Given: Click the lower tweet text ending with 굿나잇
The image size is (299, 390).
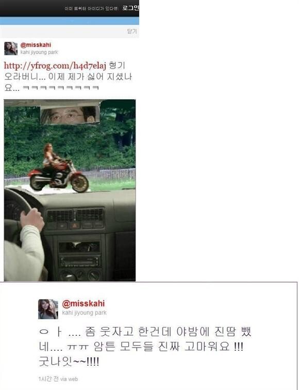Looking at the screenshot, I should point(145,347).
